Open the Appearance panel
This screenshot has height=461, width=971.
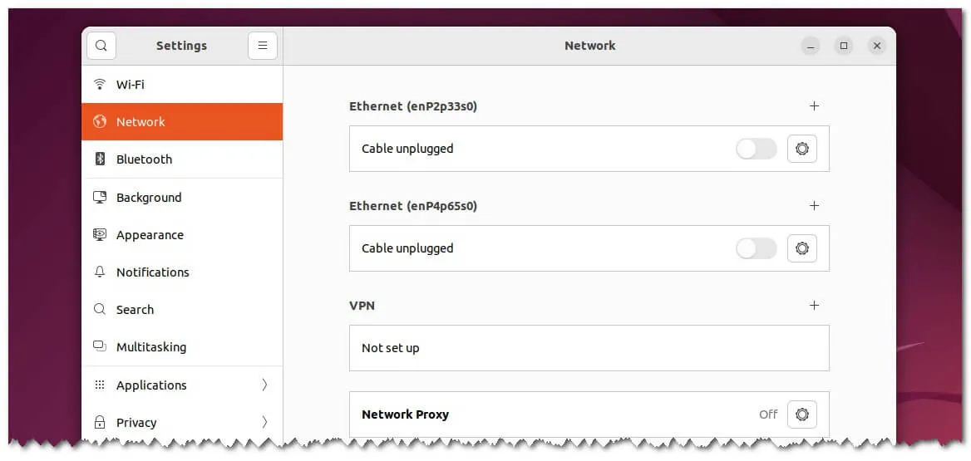(x=150, y=235)
